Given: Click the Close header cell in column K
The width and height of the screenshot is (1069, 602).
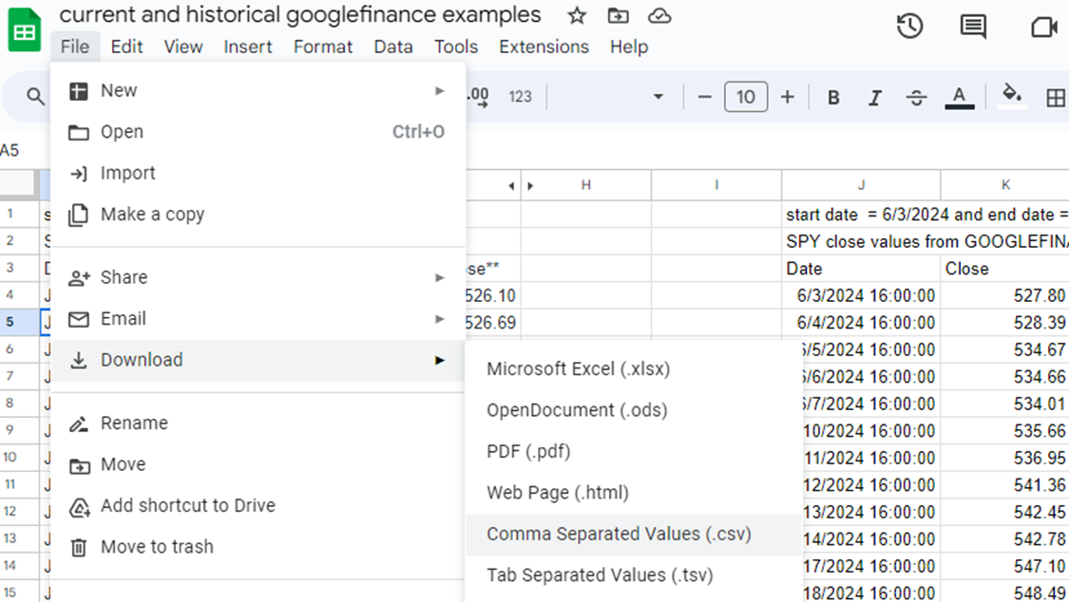Looking at the screenshot, I should pyautogui.click(x=1005, y=269).
